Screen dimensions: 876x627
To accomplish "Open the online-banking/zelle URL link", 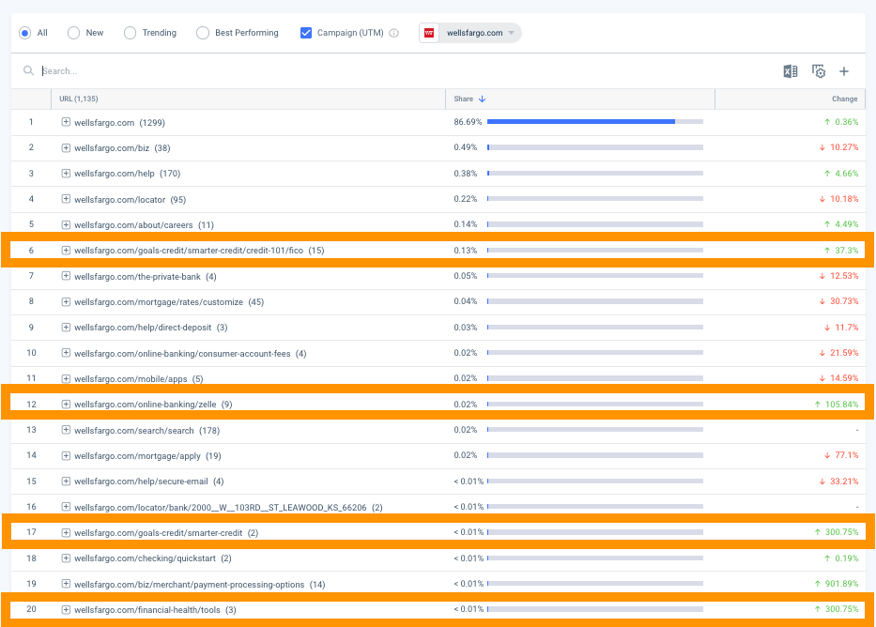I will pos(146,405).
